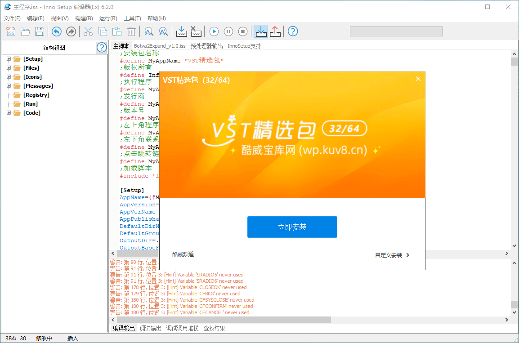Compile the script with the compile icon
The image size is (519, 343).
(x=181, y=31)
